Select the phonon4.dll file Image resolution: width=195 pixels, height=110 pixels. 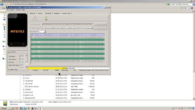point(29,92)
